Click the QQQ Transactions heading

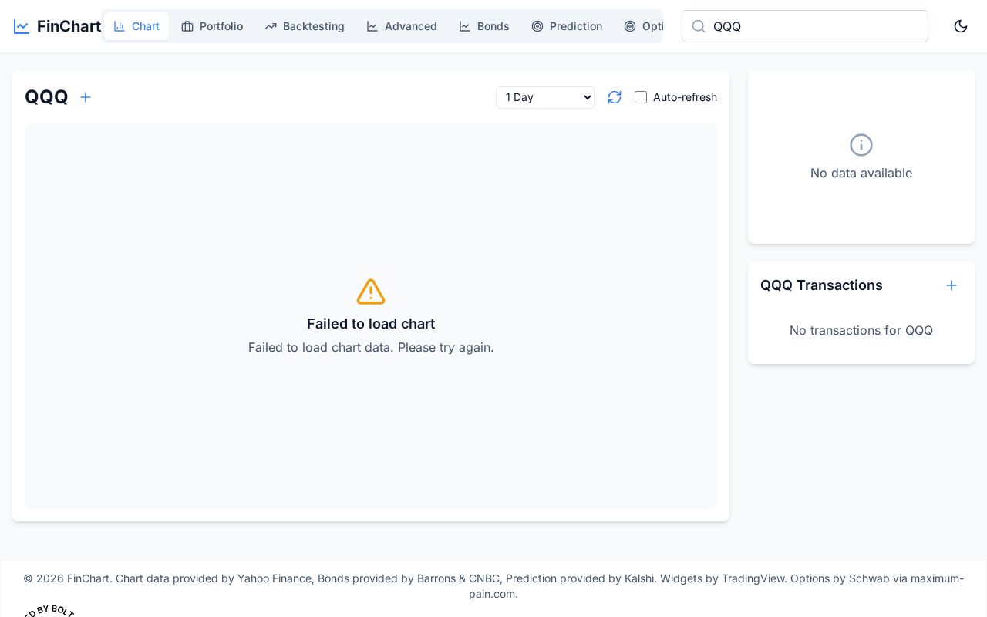[821, 285]
